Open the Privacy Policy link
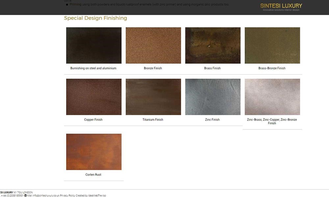Screen dimensions: 329x197 tap(67, 196)
